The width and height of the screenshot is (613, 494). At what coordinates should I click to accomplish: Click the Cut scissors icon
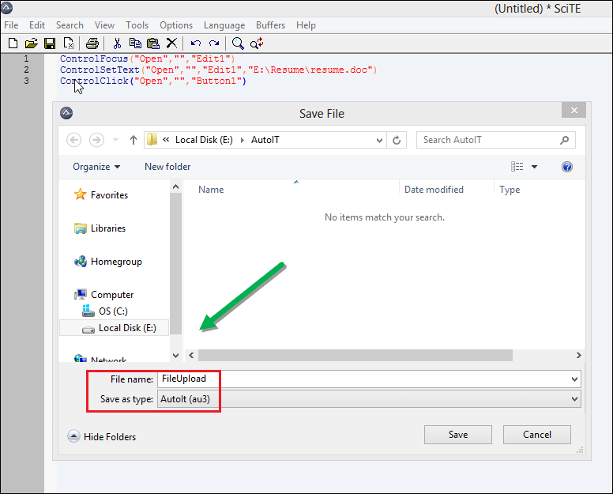[x=117, y=43]
